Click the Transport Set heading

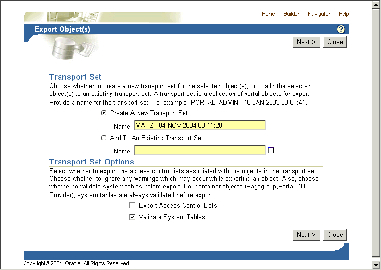point(75,77)
